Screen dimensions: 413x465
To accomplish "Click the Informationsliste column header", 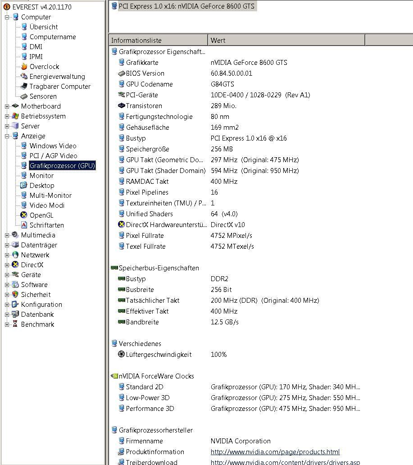I will (x=159, y=41).
